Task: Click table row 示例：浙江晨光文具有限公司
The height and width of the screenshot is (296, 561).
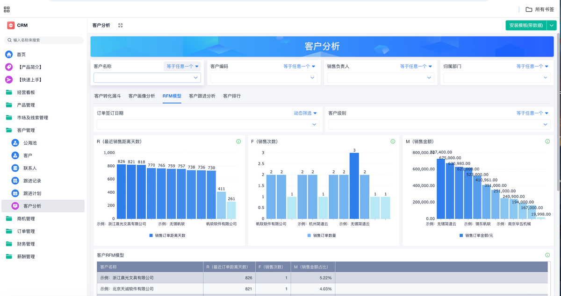Action: (322, 278)
